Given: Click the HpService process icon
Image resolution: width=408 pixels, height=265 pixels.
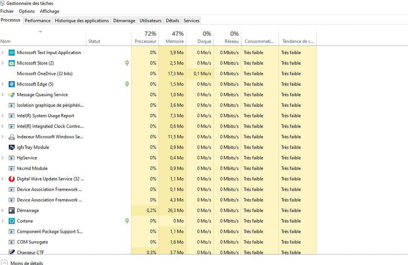Looking at the screenshot, I should [11, 158].
